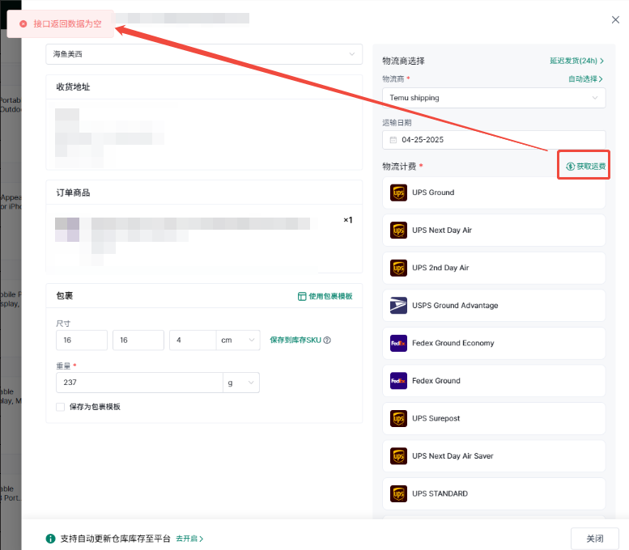Click 自动选择 to auto-select the carrier

point(585,79)
